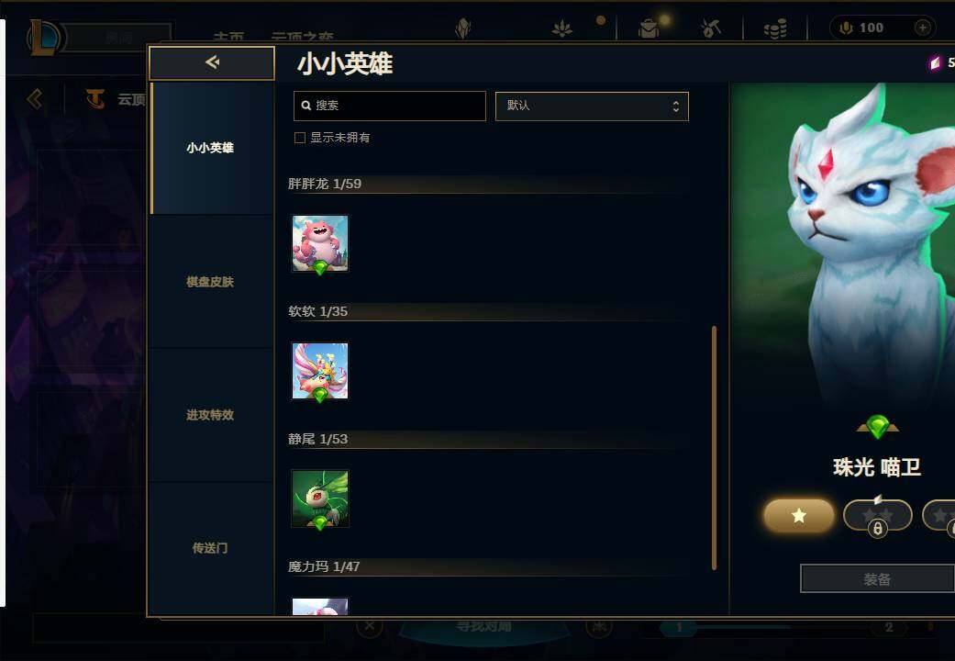Click the double-arrow back button in panel
This screenshot has width=955, height=661.
[x=212, y=62]
